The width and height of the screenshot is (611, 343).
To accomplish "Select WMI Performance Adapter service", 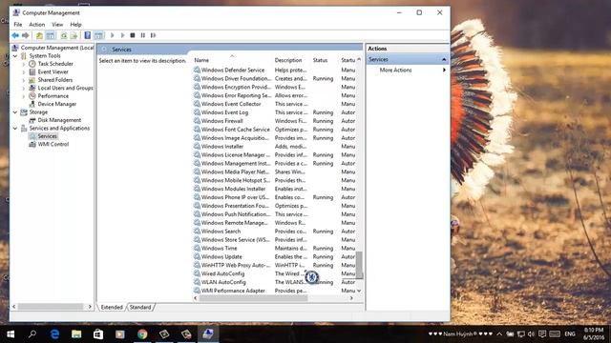I will pyautogui.click(x=233, y=291).
